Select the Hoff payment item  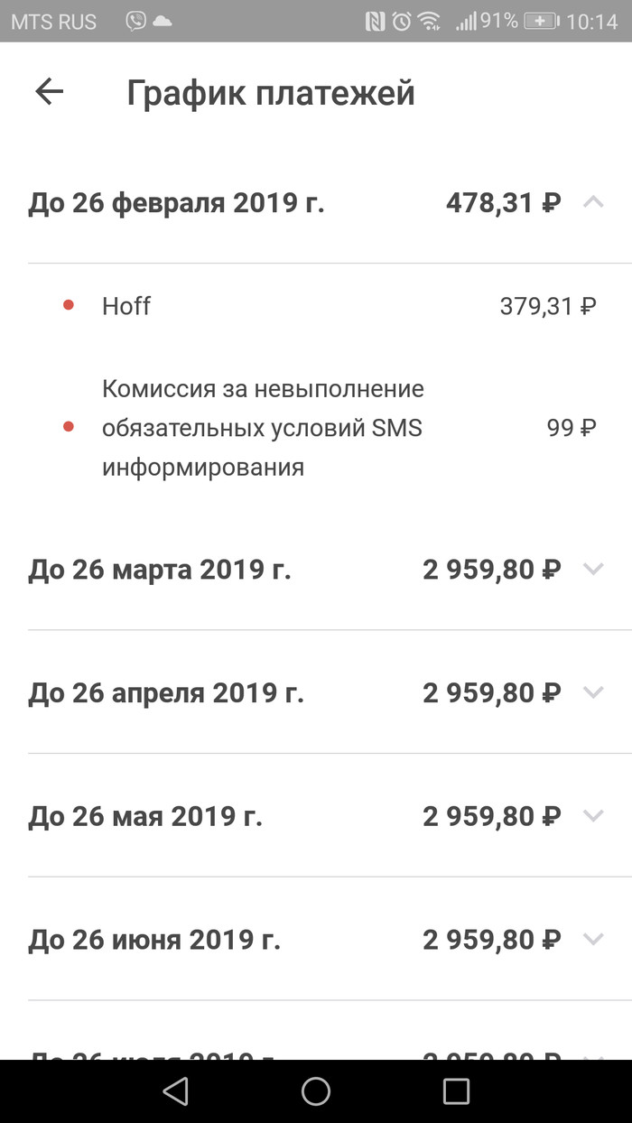tap(126, 306)
